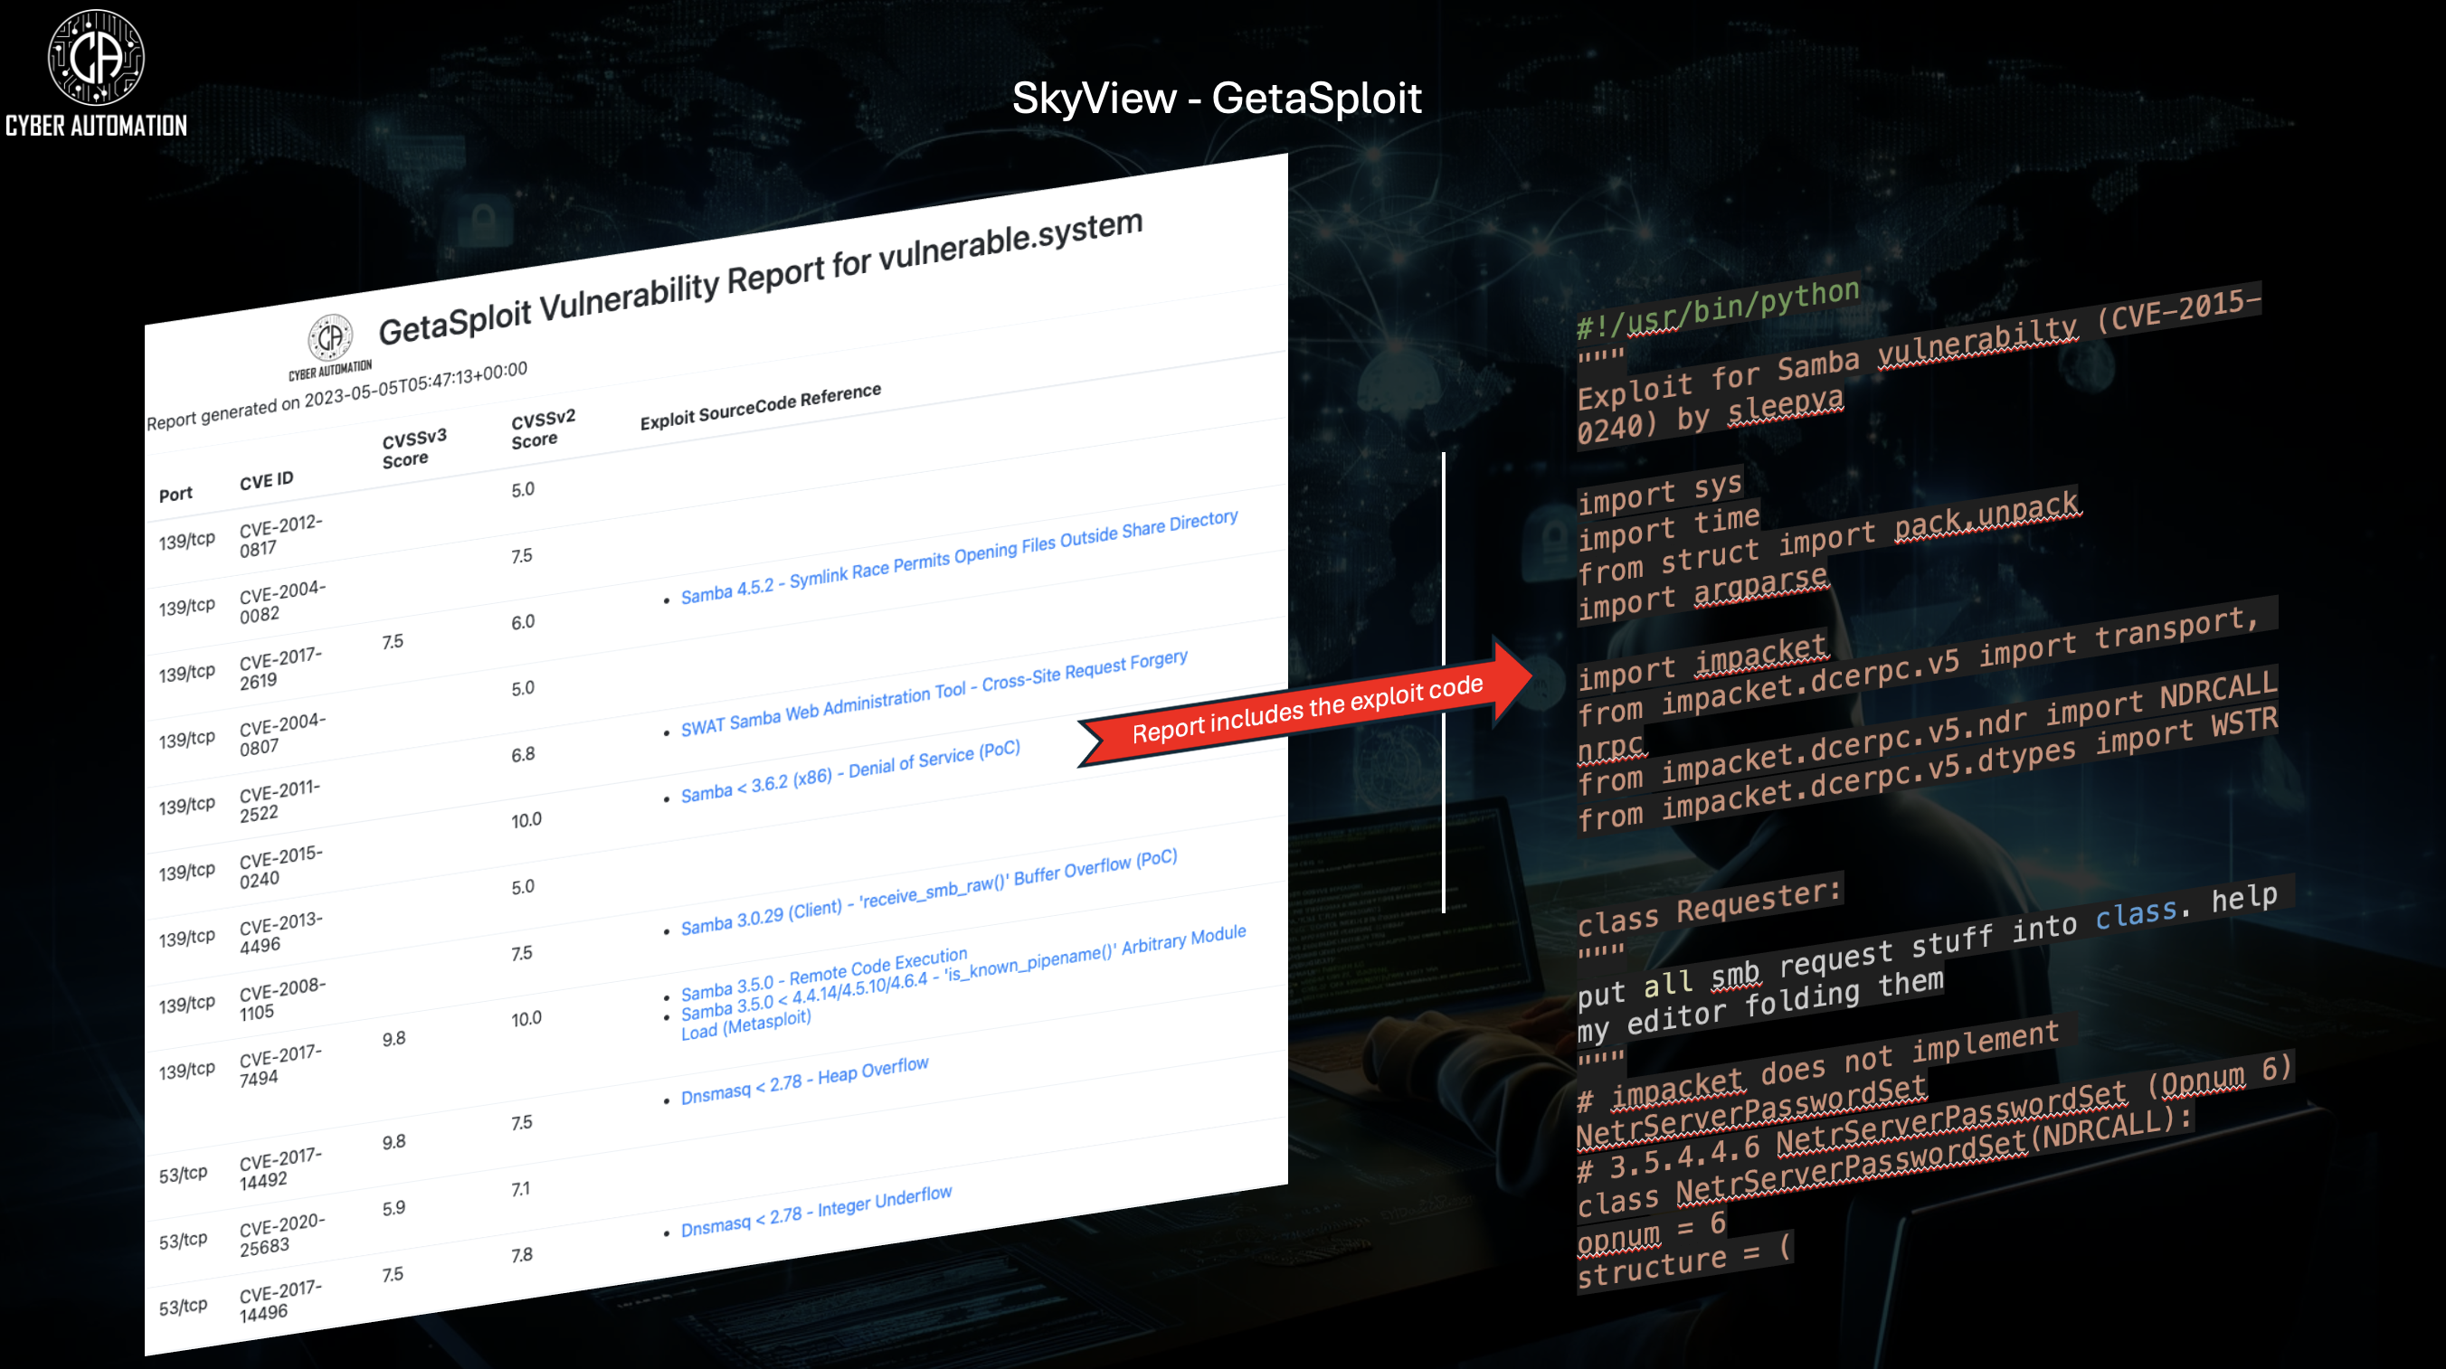Click the 'structure = (' code line

1683,1261
